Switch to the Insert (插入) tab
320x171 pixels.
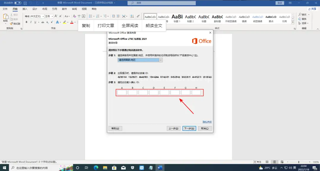[x=25, y=9]
